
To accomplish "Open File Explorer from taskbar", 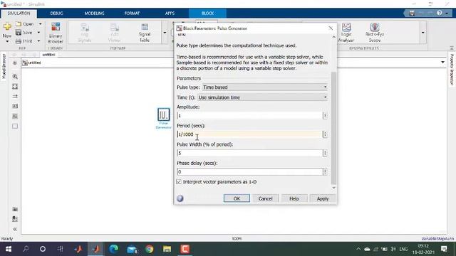I will point(167,249).
